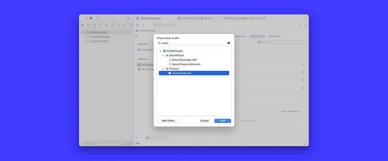The width and height of the screenshot is (388, 161).
Task: Open the Breakpoint navigator icon
Action: tap(124, 25)
